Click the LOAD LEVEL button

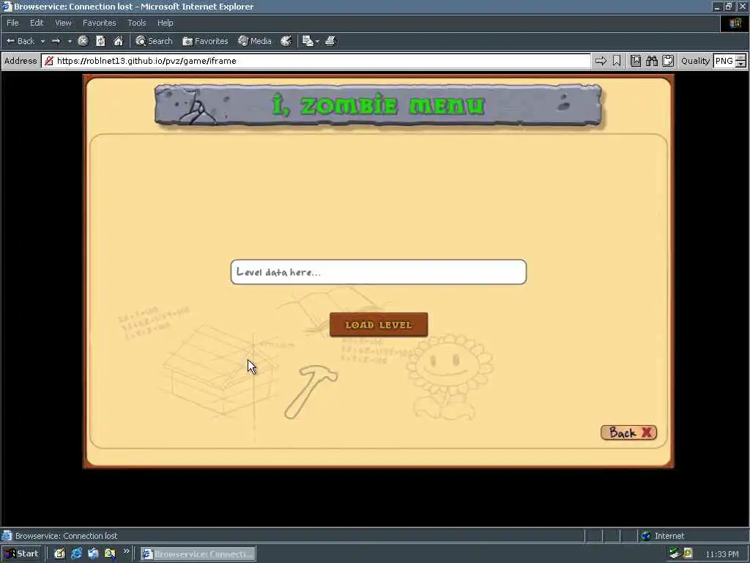(379, 325)
